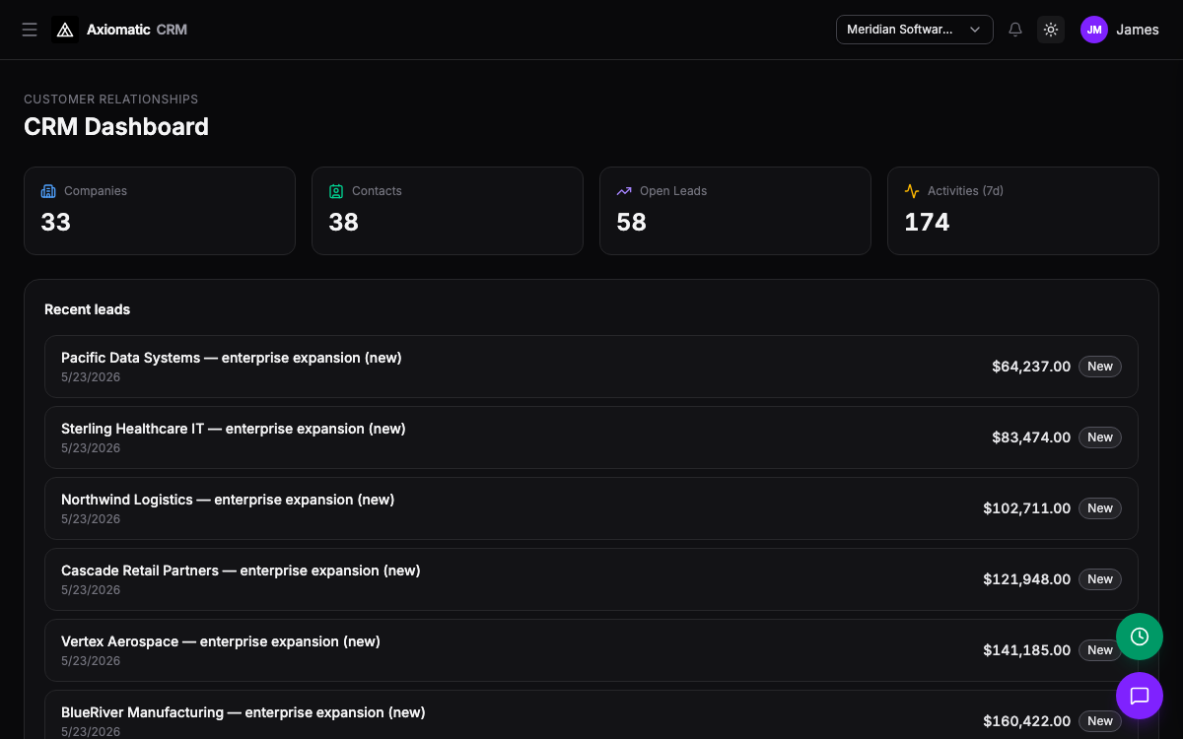1183x739 pixels.
Task: Open the Open Leads stat card
Action: tap(735, 211)
